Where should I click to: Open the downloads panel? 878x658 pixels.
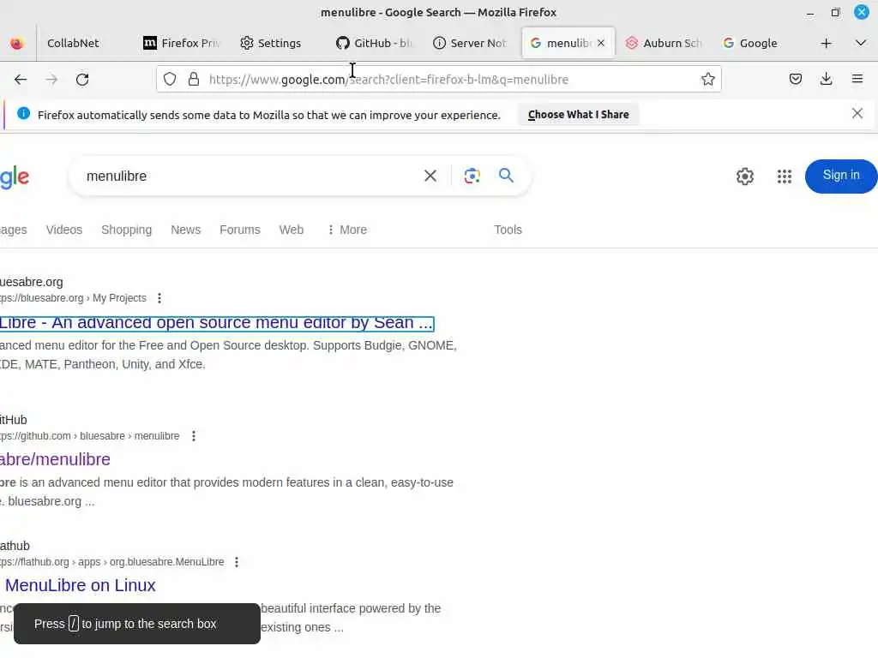(x=826, y=80)
